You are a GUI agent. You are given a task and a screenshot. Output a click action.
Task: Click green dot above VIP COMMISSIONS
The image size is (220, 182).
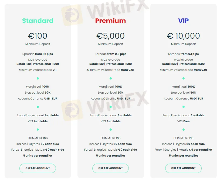184,130
